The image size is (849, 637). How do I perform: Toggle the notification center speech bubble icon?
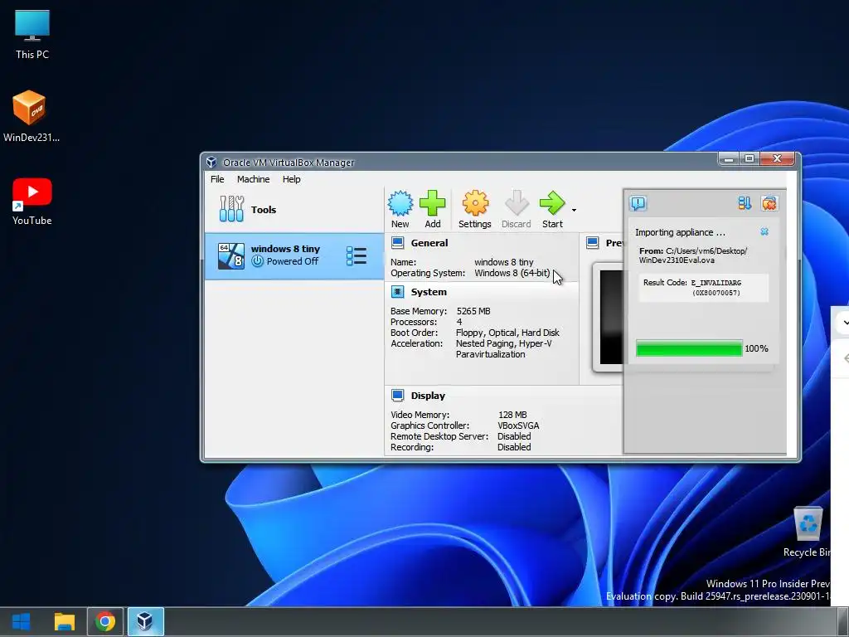[638, 203]
